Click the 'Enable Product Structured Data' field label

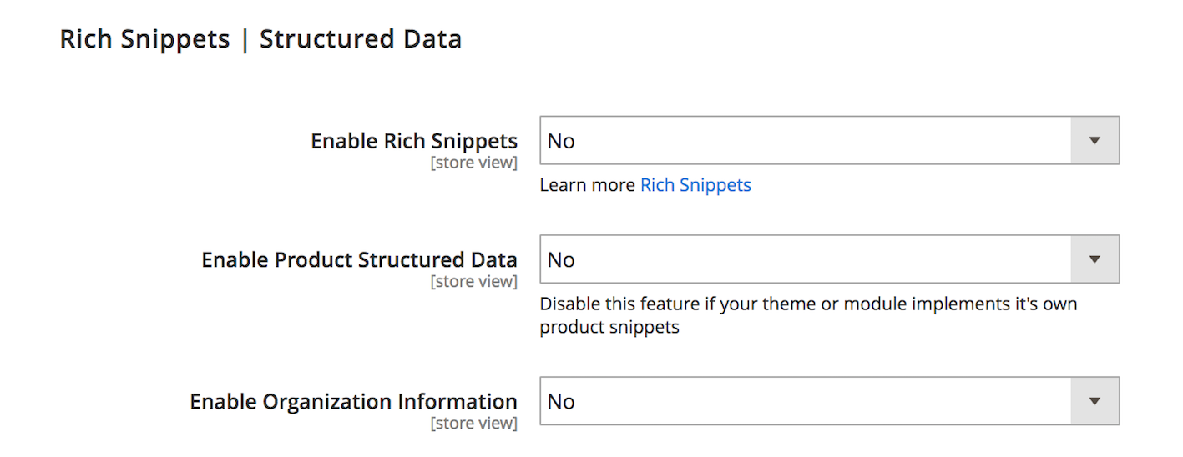click(x=359, y=259)
